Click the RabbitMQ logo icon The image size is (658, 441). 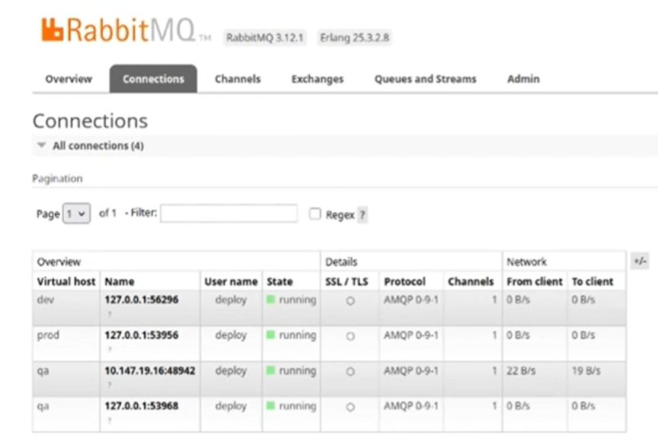[x=52, y=29]
